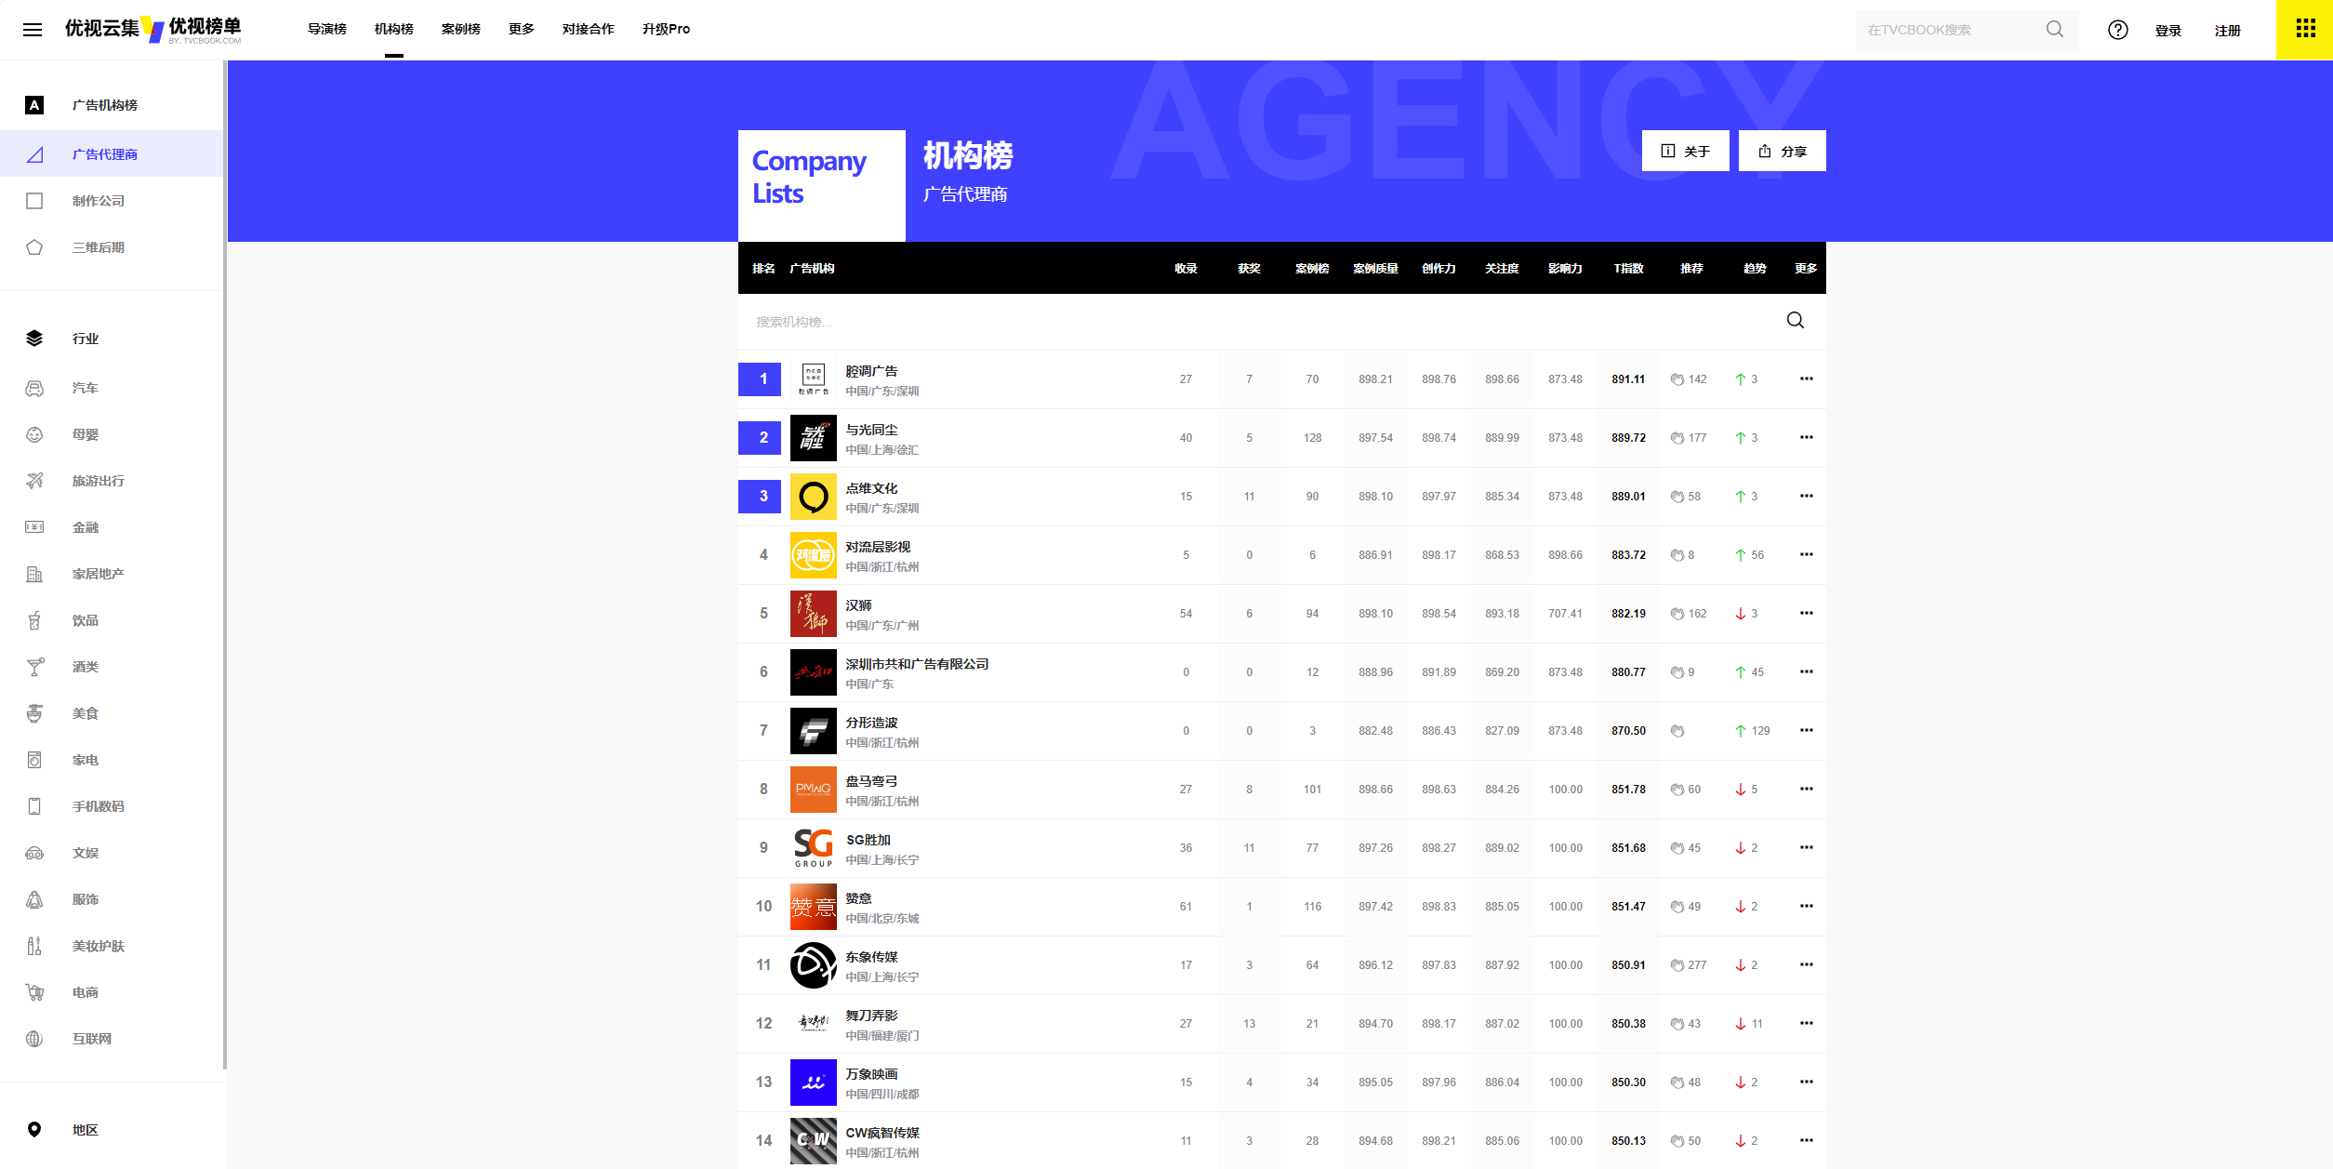2333x1169 pixels.
Task: Click the header search magnifier icon
Action: [x=2054, y=30]
